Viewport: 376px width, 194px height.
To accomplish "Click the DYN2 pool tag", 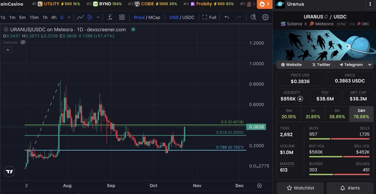I will (341, 24).
